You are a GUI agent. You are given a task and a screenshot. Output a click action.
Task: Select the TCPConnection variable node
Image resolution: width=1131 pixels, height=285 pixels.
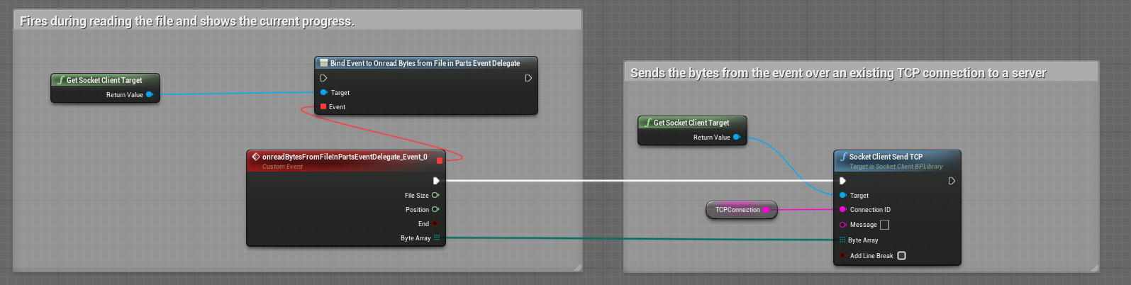(737, 210)
